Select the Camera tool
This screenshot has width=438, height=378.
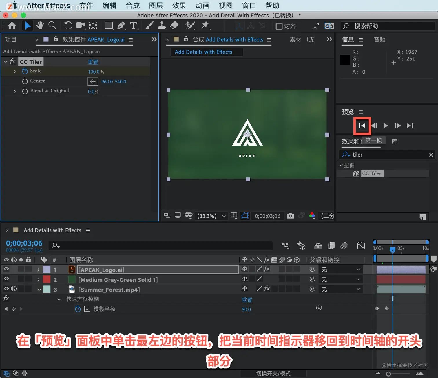[81, 26]
